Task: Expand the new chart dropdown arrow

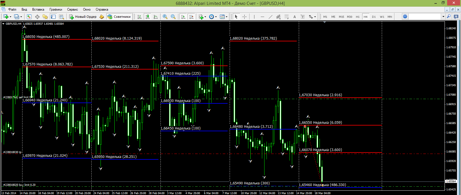Action: (x=10, y=17)
